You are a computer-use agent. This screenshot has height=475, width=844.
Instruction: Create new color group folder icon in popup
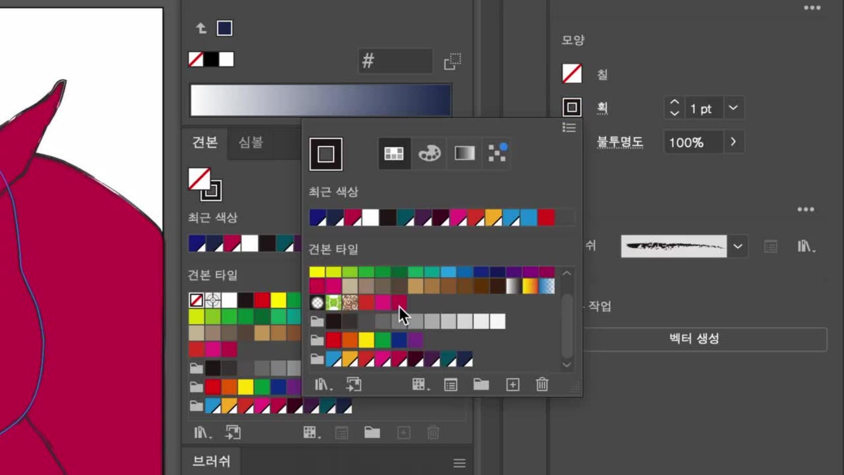click(481, 385)
